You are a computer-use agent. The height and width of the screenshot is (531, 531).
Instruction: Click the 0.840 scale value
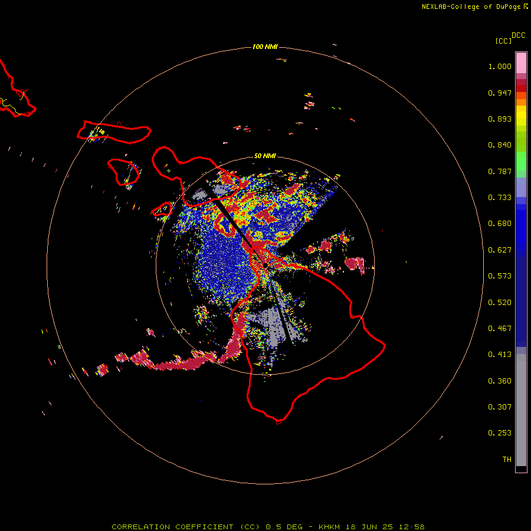tap(500, 145)
